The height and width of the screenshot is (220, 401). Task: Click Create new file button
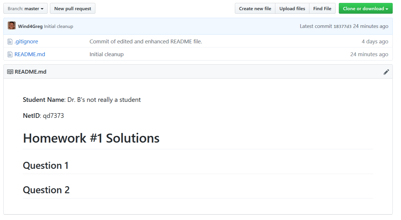tap(255, 8)
